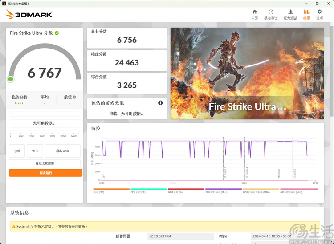Click the 物理分数 24 463 score card
Screen dimensions: 334x244
(127, 61)
